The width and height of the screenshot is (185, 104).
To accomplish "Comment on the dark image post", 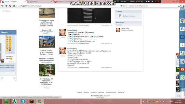I will (84, 25).
